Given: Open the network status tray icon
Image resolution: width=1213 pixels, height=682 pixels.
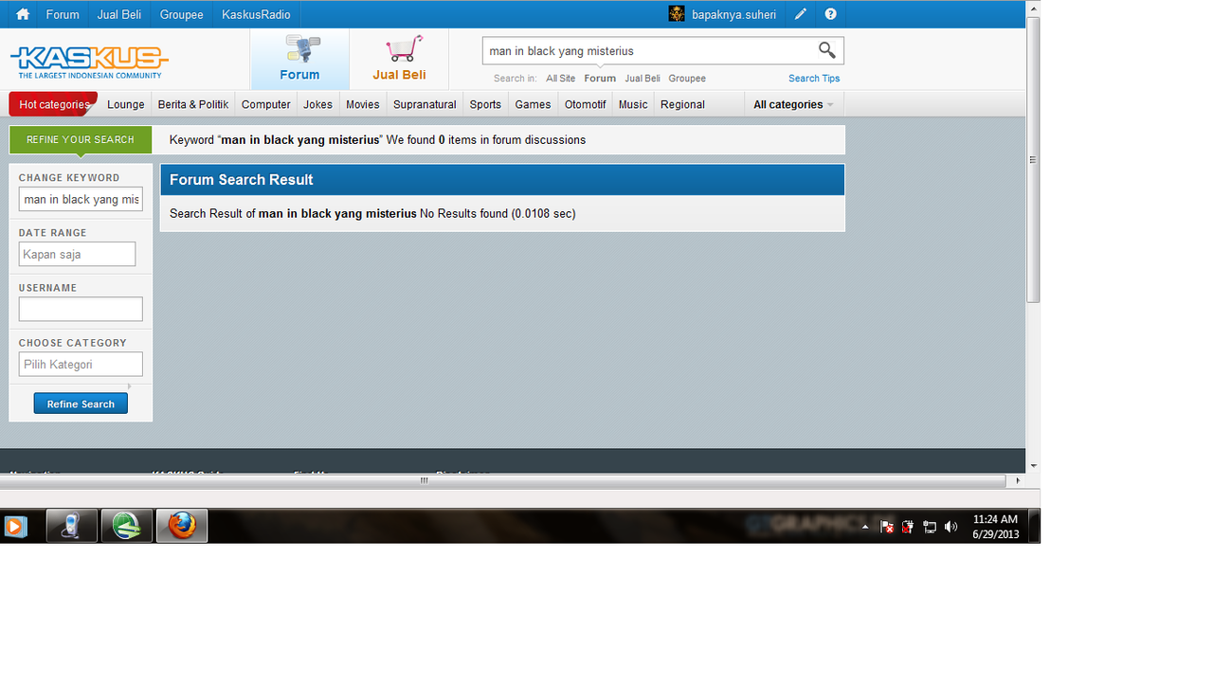Looking at the screenshot, I should tap(930, 527).
